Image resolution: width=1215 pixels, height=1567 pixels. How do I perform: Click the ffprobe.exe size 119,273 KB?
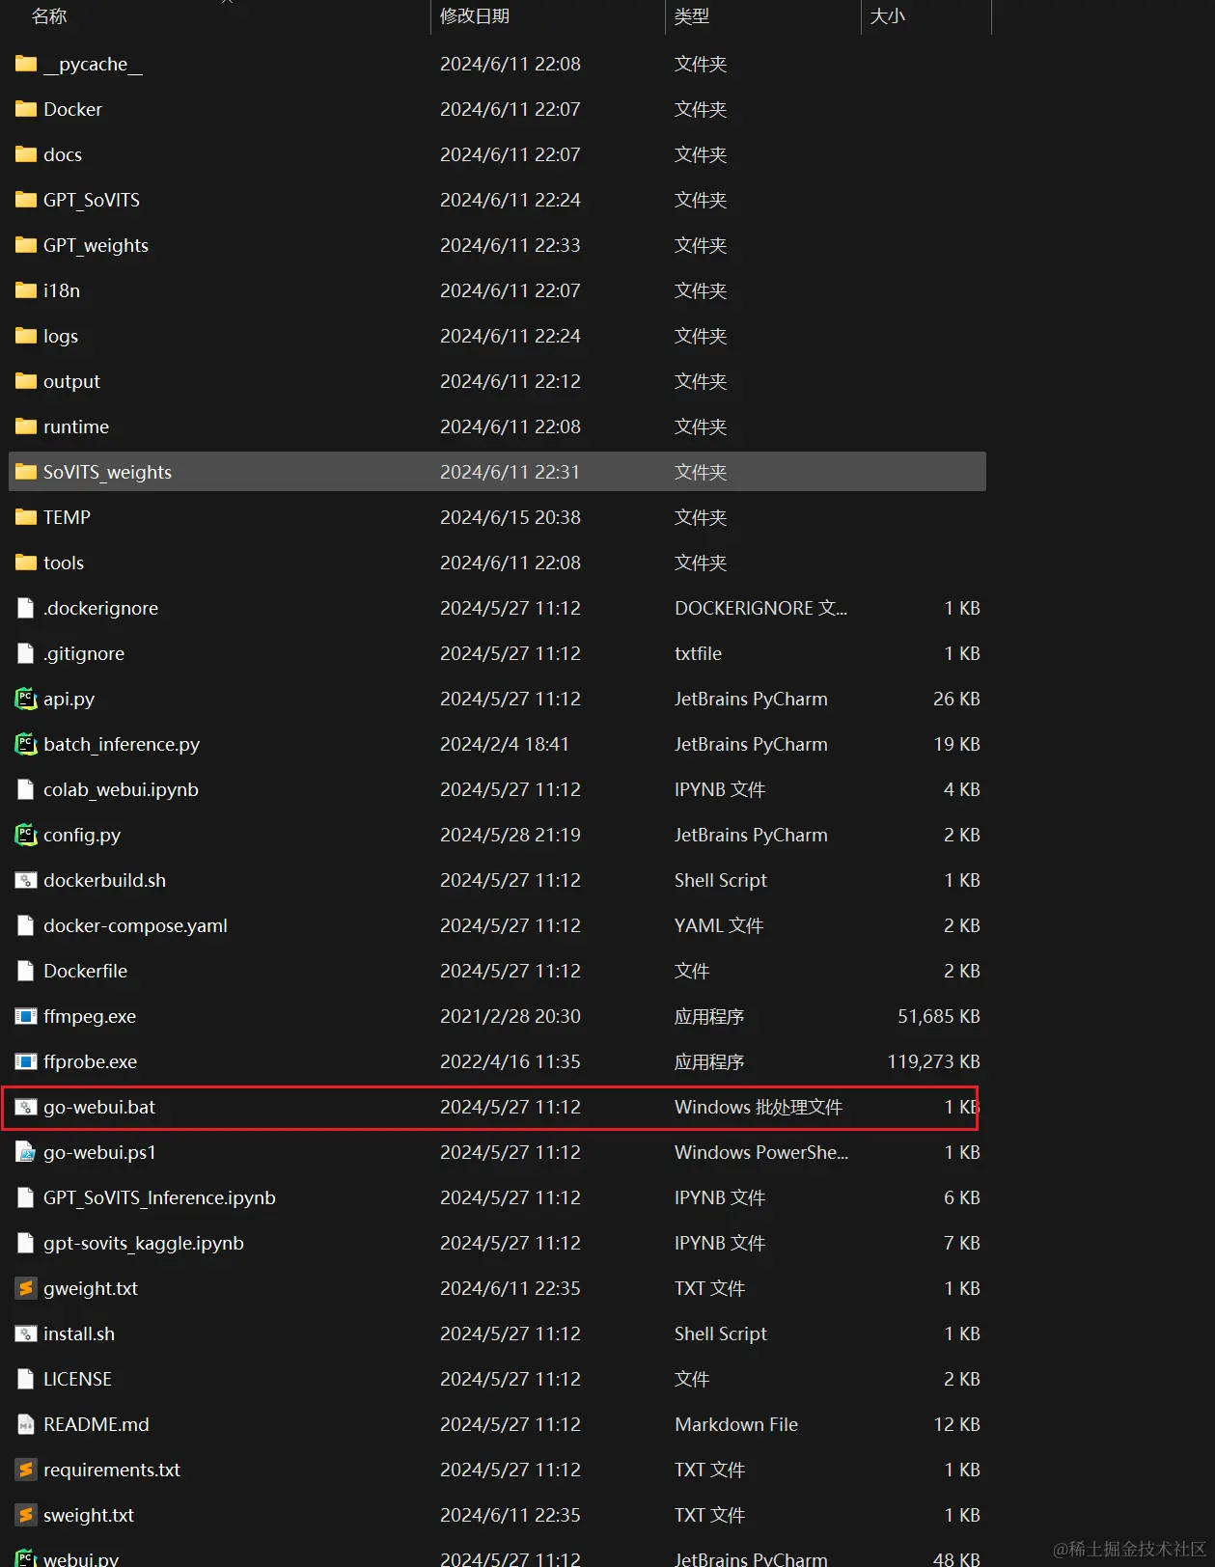click(933, 1061)
